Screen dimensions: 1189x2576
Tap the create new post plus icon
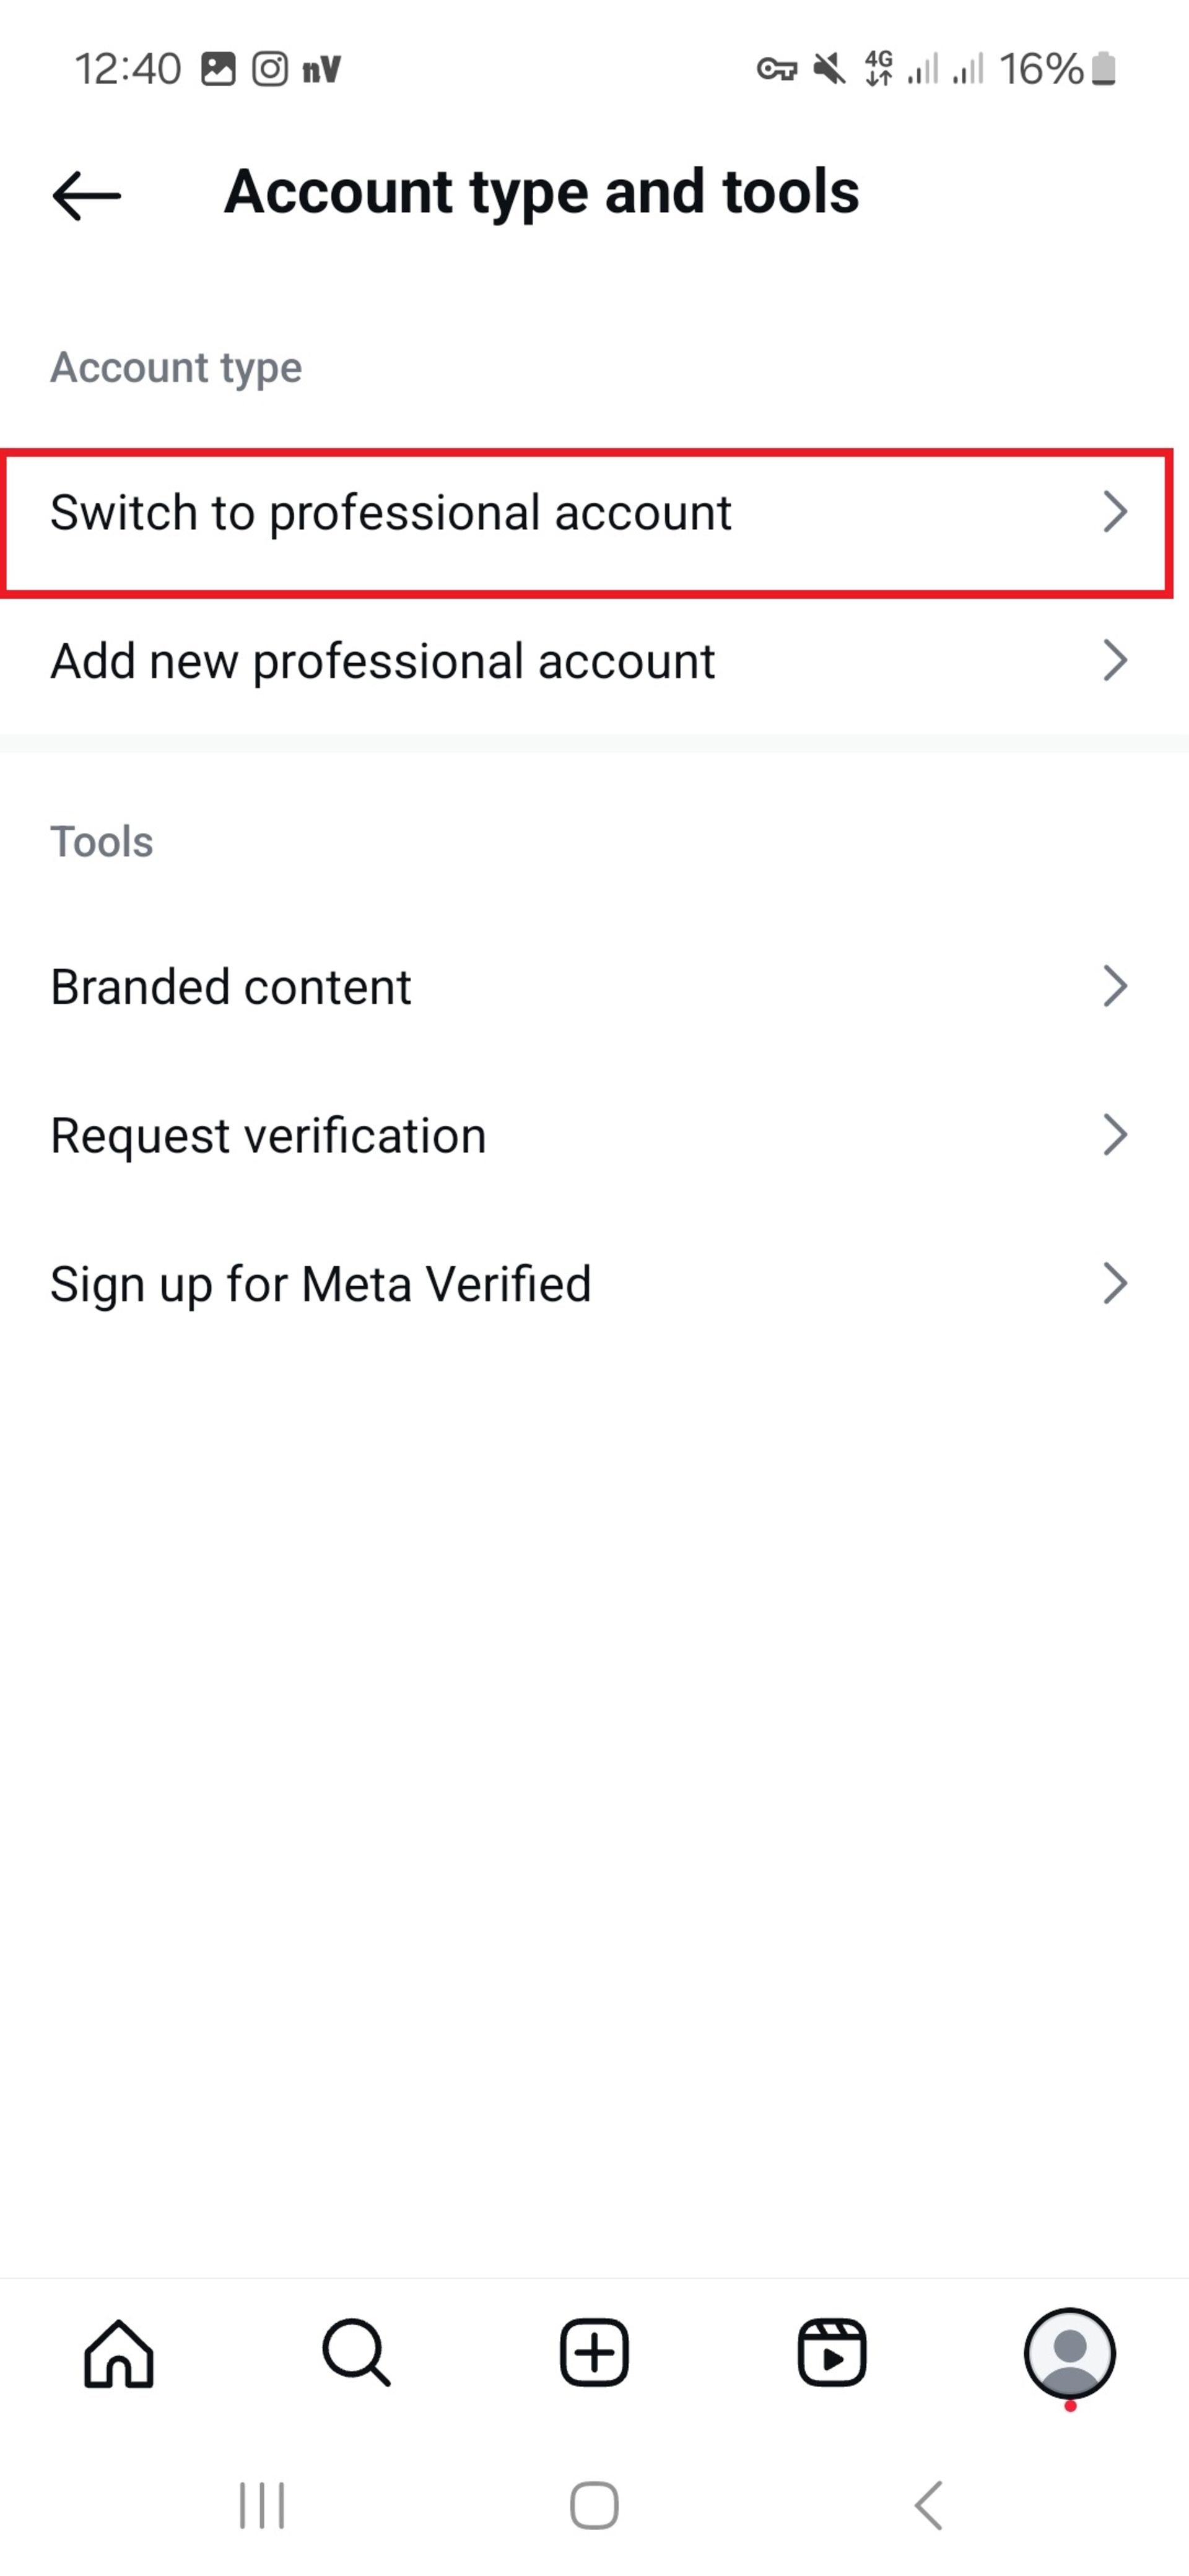click(594, 2352)
